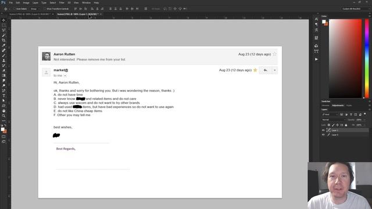Open the Filter menu
The height and width of the screenshot is (209, 372).
click(x=62, y=2)
